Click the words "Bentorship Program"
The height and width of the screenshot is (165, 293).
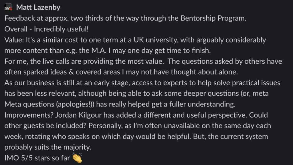213,18
